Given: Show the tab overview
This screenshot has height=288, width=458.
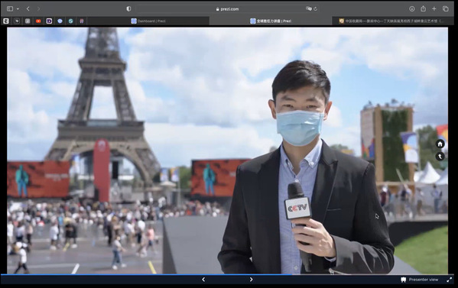Looking at the screenshot, I should tap(446, 8).
